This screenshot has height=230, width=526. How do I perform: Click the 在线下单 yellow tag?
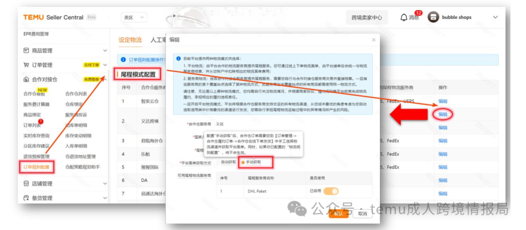(x=92, y=65)
